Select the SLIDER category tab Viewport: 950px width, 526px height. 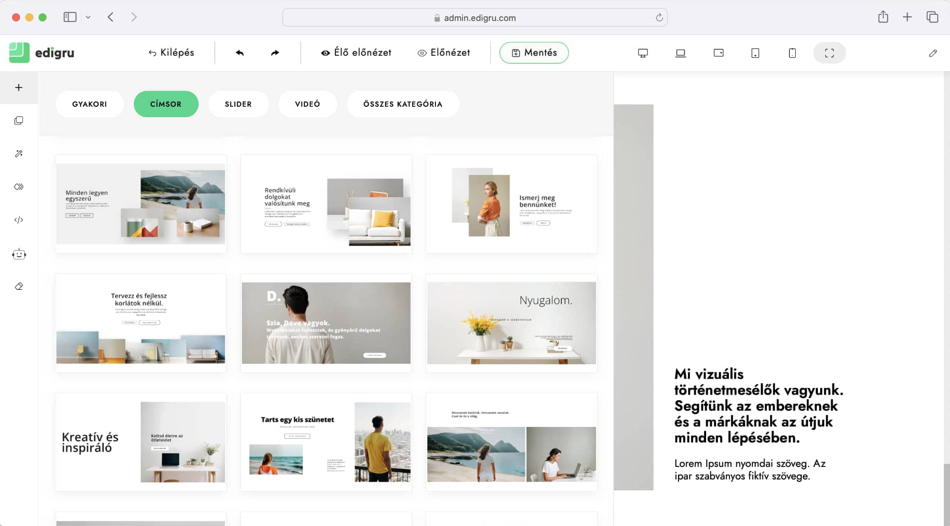(238, 104)
